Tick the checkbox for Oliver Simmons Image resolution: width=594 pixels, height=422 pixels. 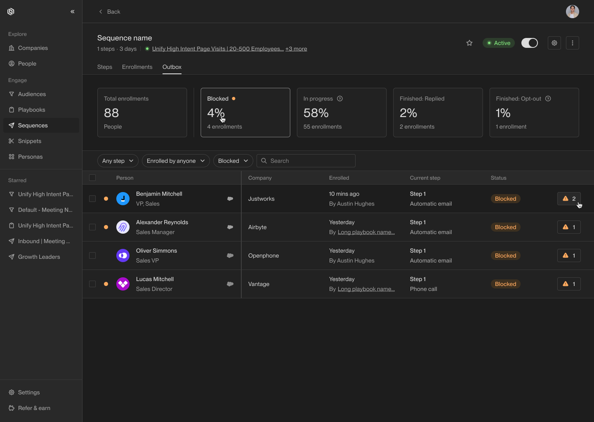click(92, 256)
